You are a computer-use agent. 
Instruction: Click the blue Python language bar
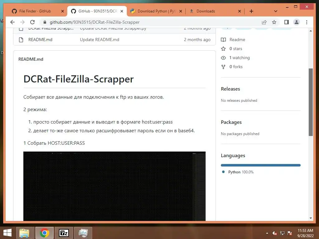pos(261,165)
